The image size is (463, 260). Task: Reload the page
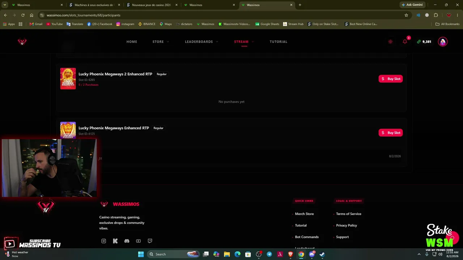click(x=23, y=15)
